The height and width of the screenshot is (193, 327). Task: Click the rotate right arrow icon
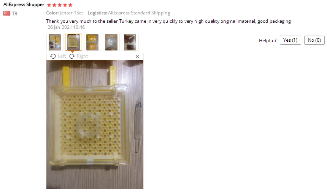pyautogui.click(x=72, y=56)
